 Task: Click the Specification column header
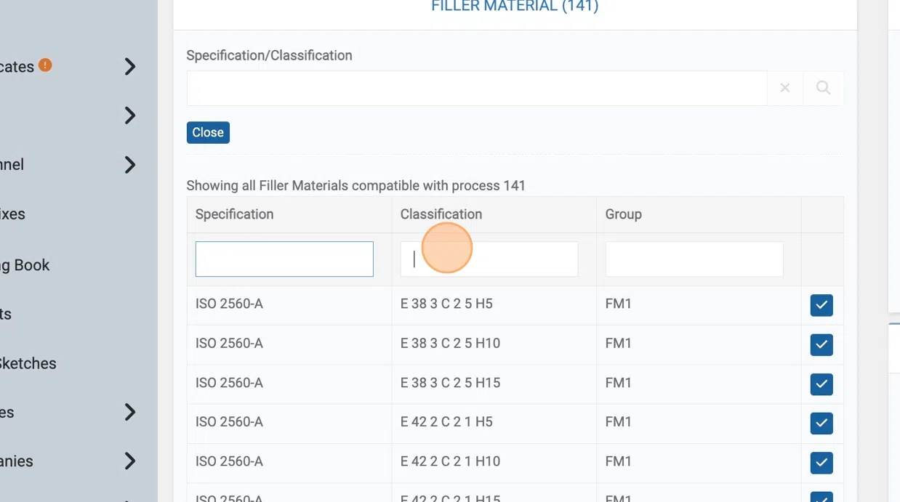(x=234, y=214)
